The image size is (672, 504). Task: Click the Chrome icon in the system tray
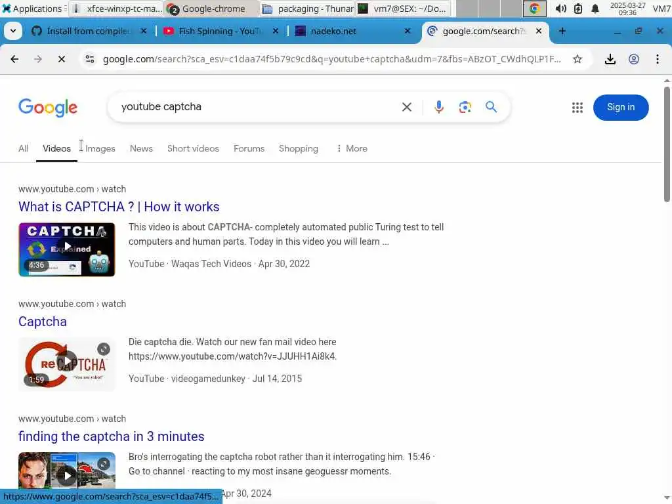tap(534, 9)
